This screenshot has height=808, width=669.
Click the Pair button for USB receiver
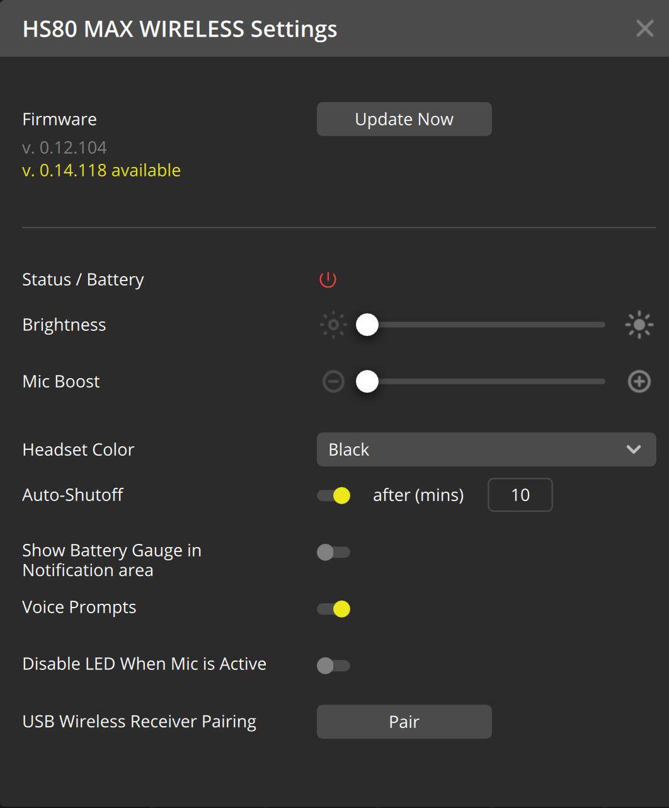[x=404, y=722]
